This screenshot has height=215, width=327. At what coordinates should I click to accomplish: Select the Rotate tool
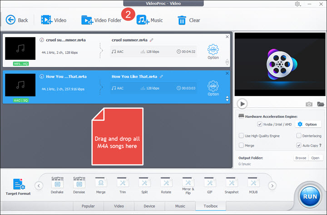[166, 185]
